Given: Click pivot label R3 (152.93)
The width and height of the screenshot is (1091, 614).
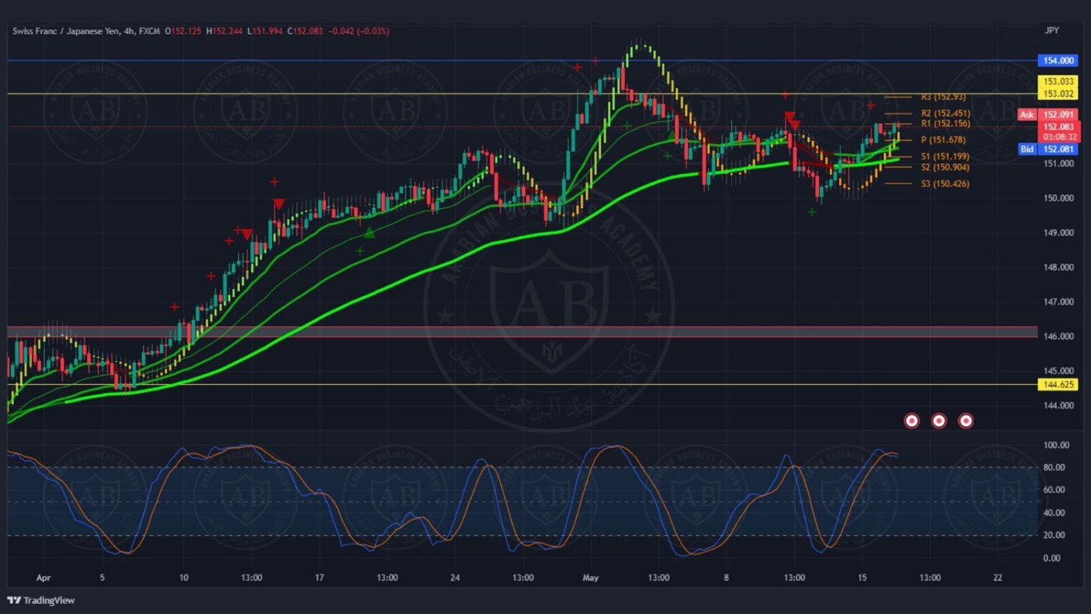Looking at the screenshot, I should pos(943,97).
